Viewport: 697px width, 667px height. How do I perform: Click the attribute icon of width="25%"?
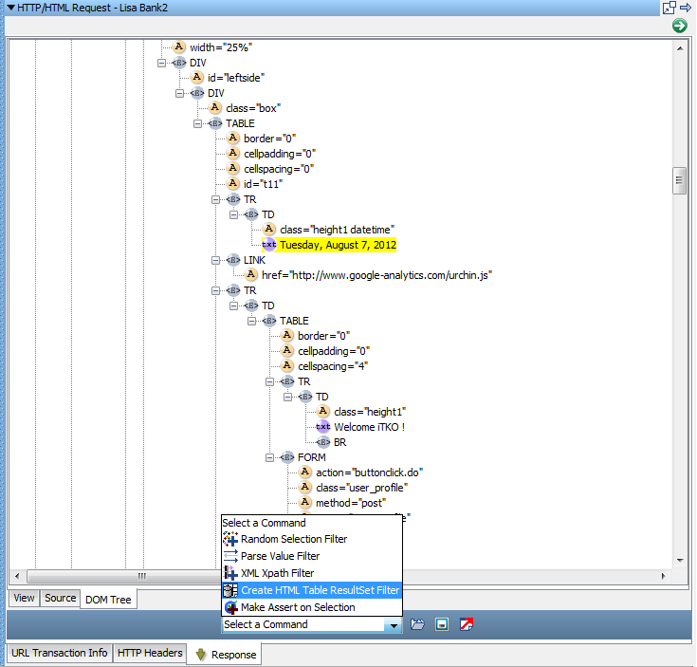click(178, 46)
